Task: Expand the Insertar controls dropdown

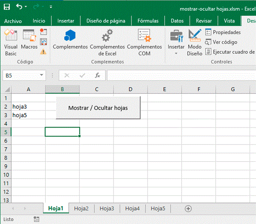Action: click(x=176, y=53)
